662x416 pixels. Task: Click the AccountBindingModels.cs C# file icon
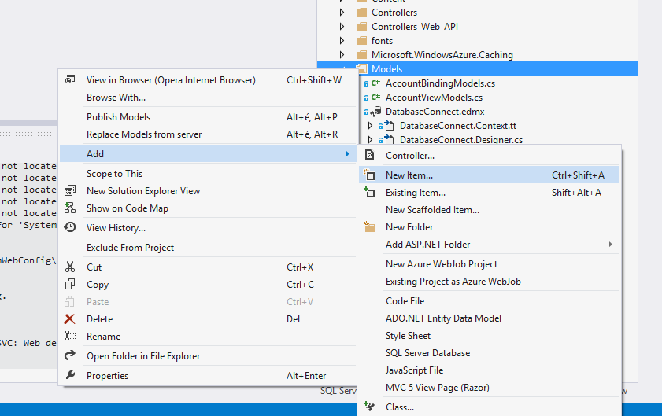[x=375, y=83]
